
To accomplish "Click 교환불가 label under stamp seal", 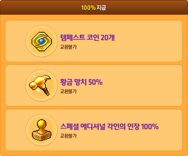I will 68,136.
